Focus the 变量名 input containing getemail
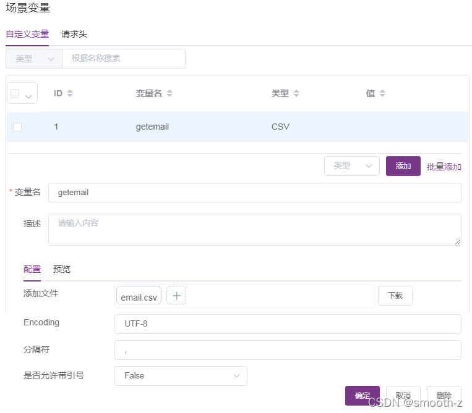 [255, 193]
